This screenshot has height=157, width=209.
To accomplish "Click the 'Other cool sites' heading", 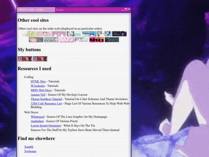I will pos(33,20).
